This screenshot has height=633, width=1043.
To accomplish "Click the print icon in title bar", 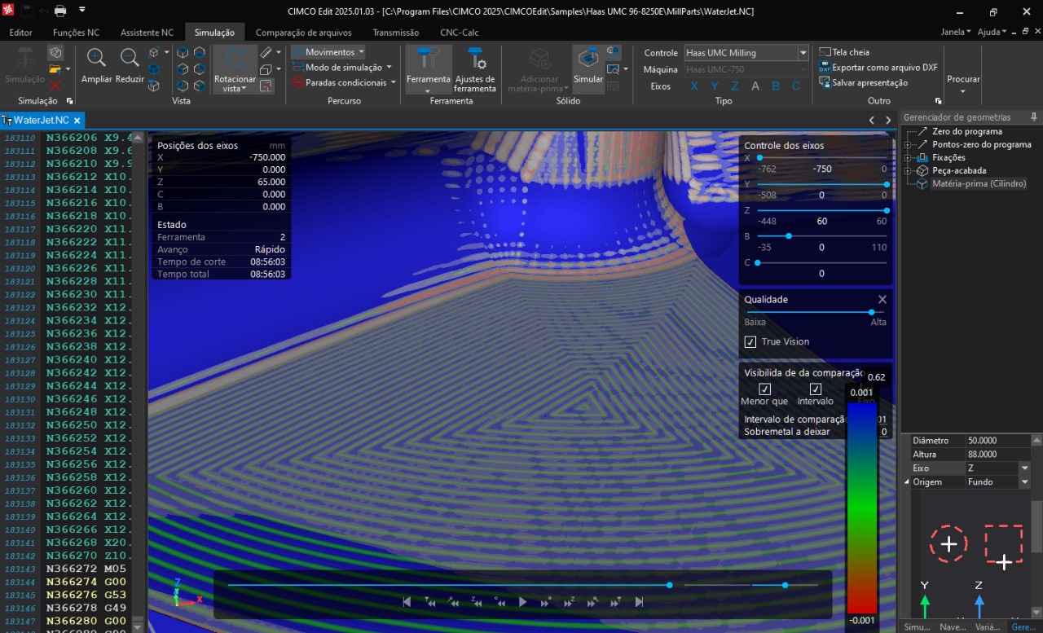I will 60,11.
